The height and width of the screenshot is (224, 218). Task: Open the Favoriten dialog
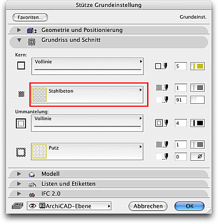pos(30,17)
